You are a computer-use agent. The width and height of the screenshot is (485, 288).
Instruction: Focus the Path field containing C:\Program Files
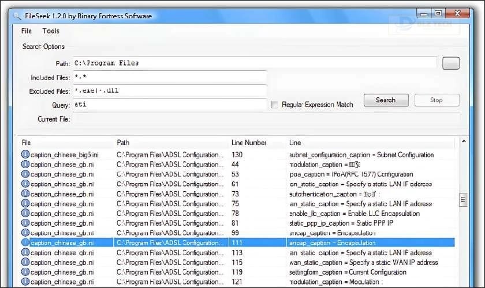tap(255, 63)
